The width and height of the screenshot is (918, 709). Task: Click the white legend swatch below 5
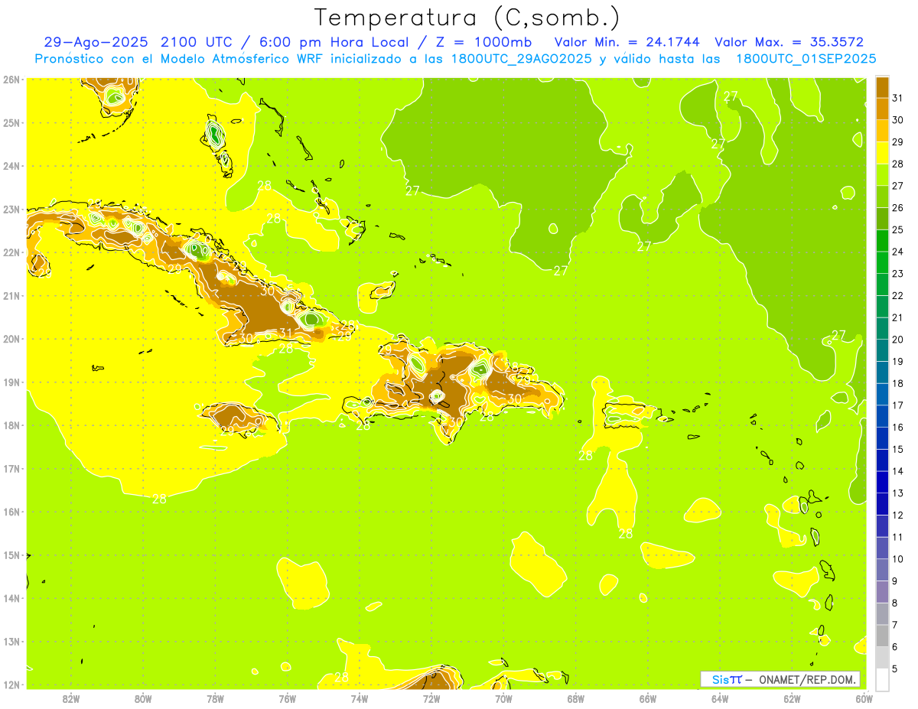[x=882, y=679]
